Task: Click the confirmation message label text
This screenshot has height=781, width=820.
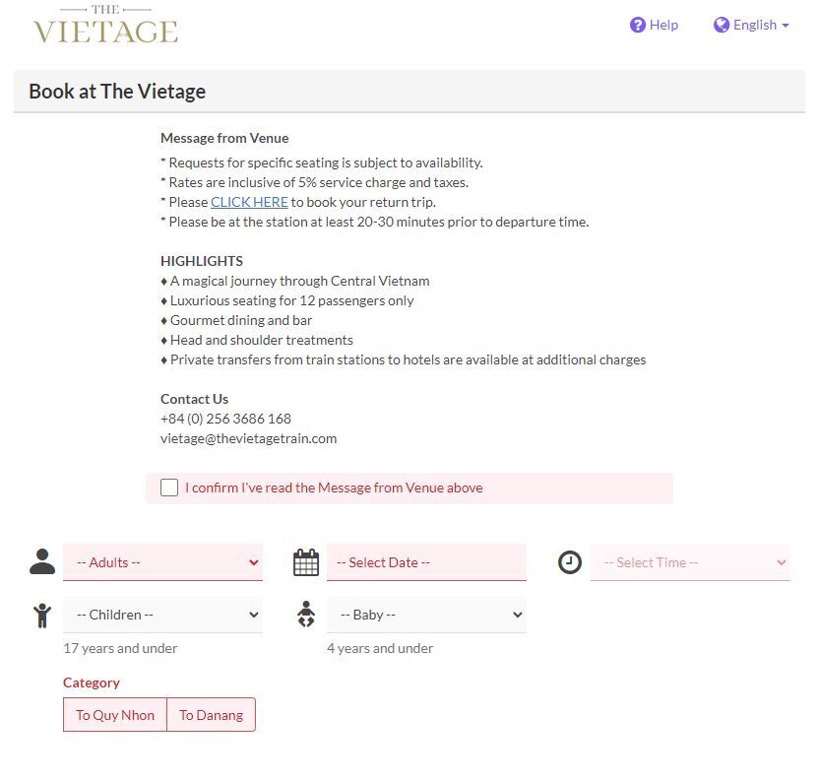Action: pyautogui.click(x=334, y=488)
